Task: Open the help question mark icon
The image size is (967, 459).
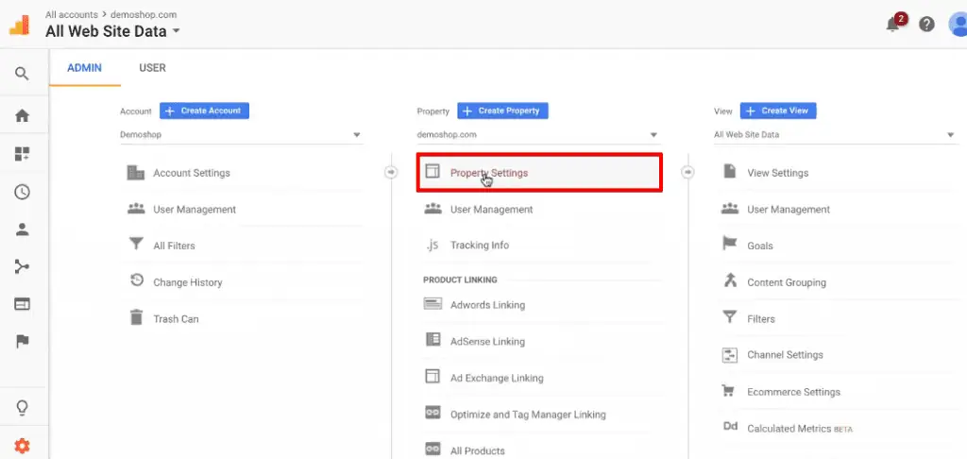Action: [x=926, y=24]
